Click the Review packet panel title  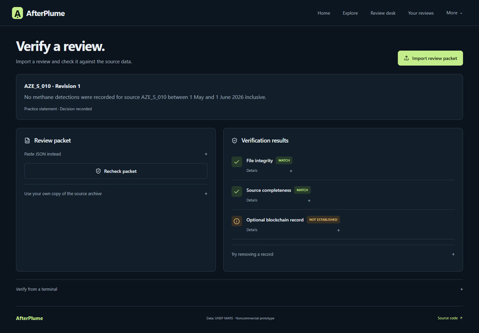click(52, 141)
